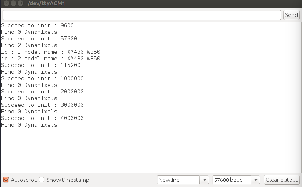Click the "Succeed to init : 1000000" line
302x187 pixels.
pyautogui.click(x=42, y=78)
